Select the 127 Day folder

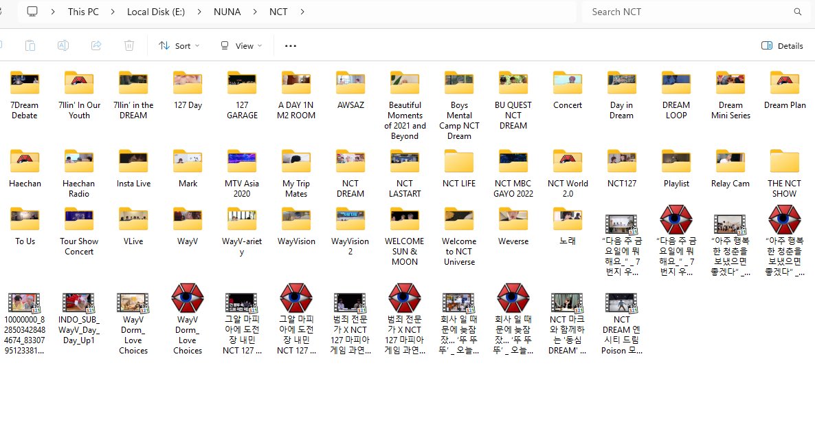tap(188, 90)
